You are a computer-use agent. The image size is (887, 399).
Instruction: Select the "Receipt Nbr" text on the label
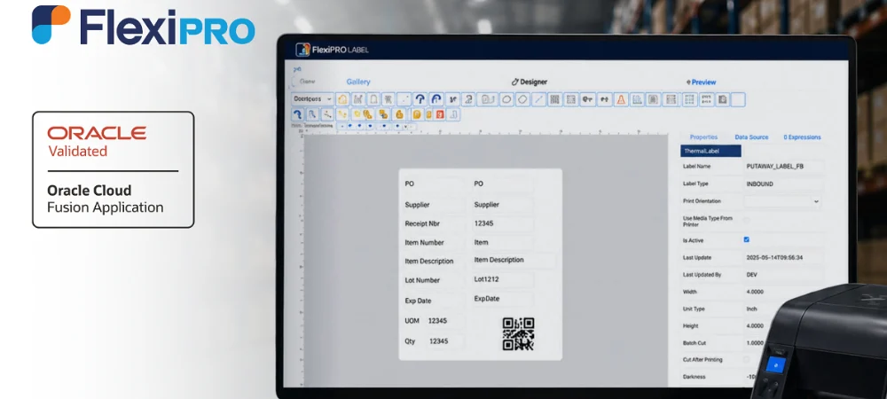[422, 223]
